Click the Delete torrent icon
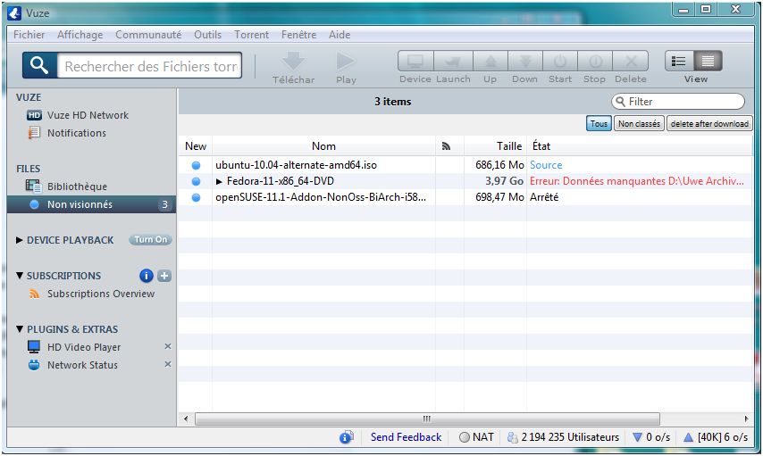The image size is (763, 456). click(630, 62)
